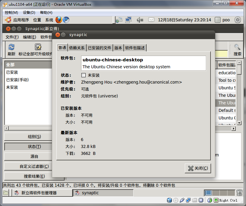Click the muted volume speaker icon
The image size is (246, 206).
140,20
